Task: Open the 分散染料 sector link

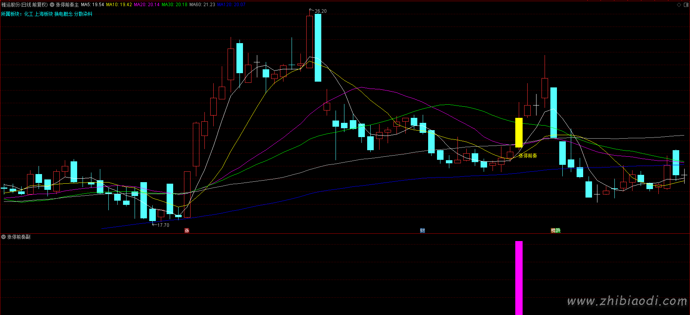Action: [x=83, y=14]
